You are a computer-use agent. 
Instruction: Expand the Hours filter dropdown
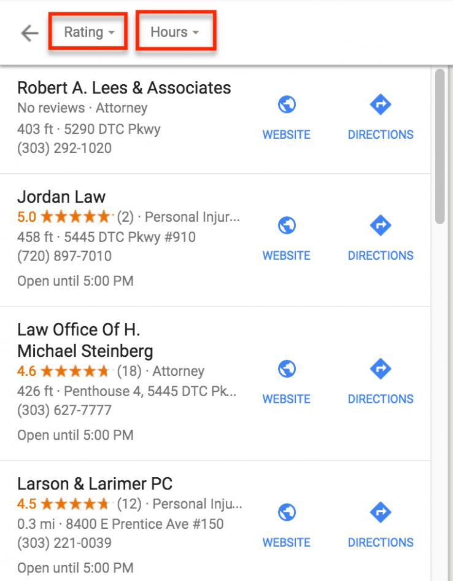click(x=176, y=32)
